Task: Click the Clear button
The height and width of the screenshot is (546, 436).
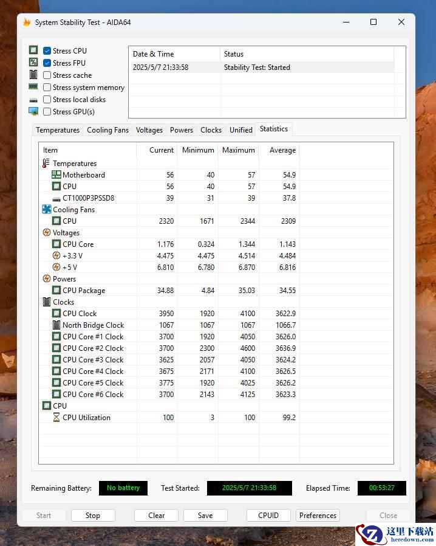Action: point(156,516)
